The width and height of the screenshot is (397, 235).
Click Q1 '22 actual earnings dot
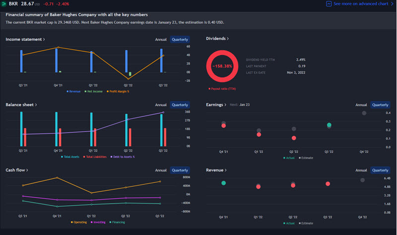259,134
